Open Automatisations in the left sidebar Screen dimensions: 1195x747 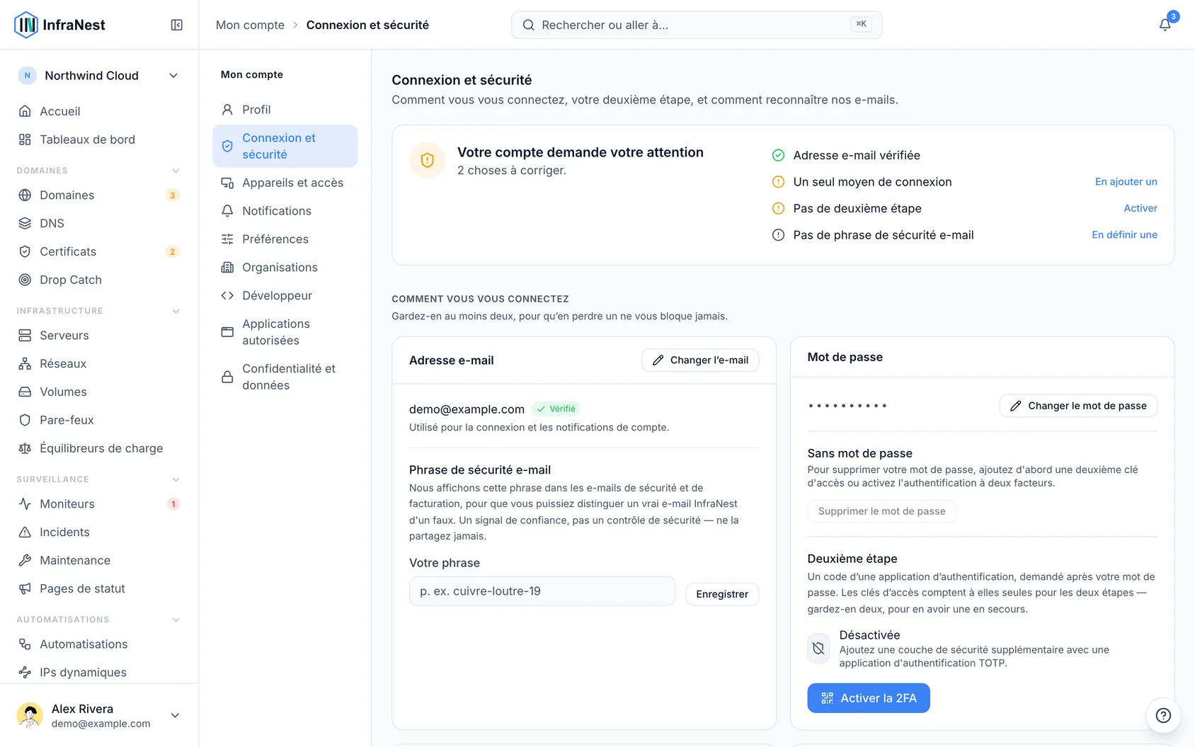pos(99,644)
